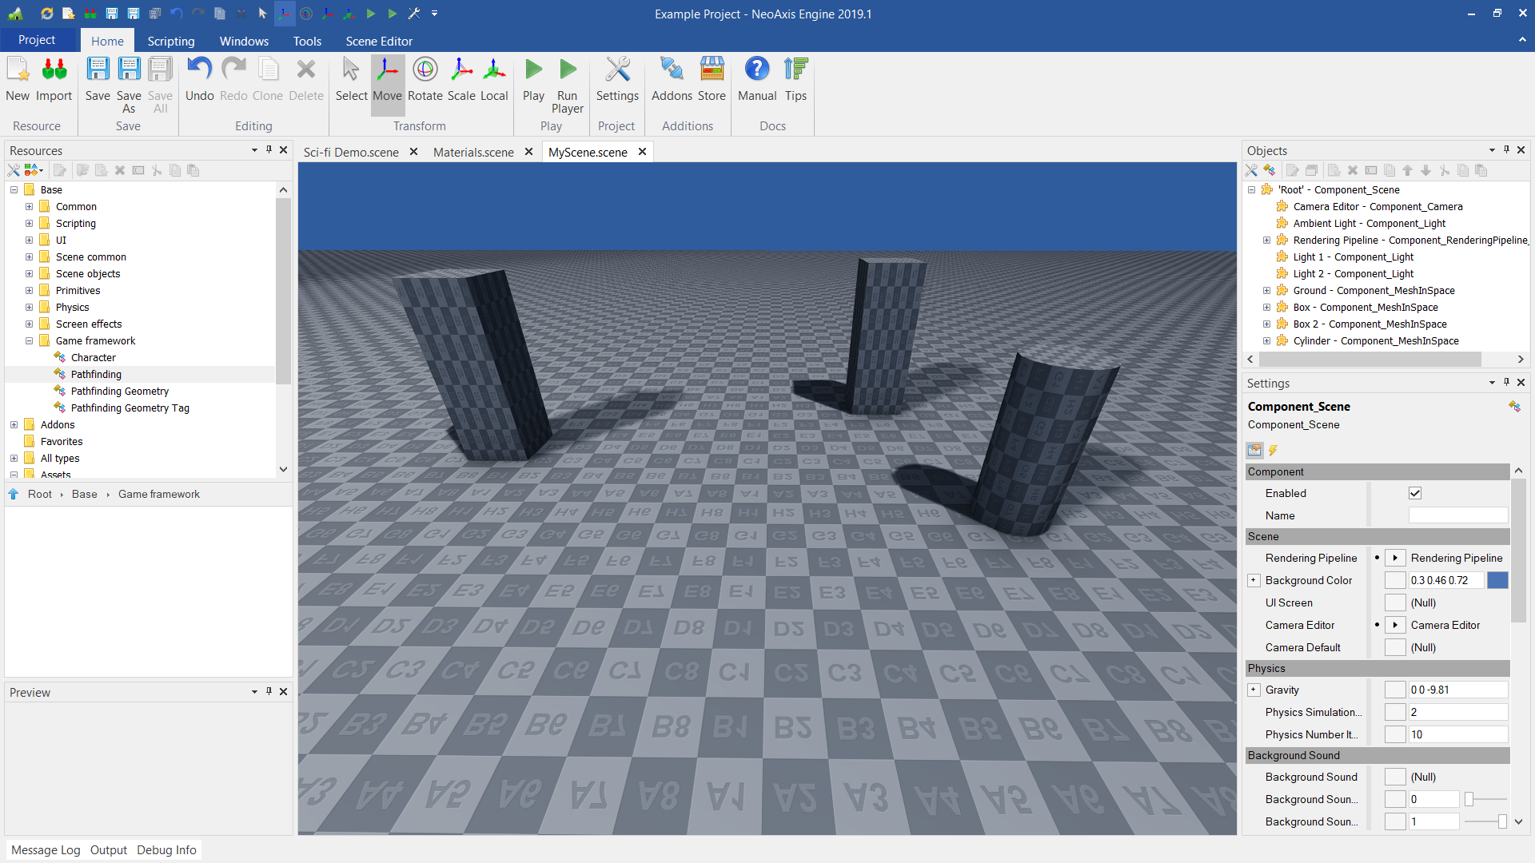Viewport: 1535px width, 863px height.
Task: Open the Addons manager
Action: pos(672,78)
